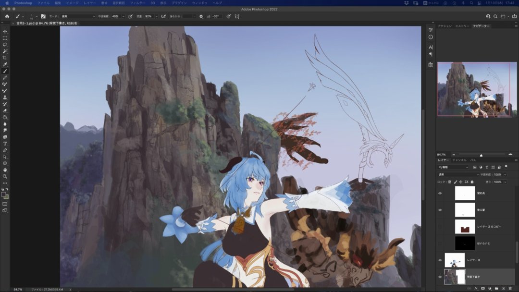Viewport: 519px width, 292px height.
Task: Switch to the パス tab
Action: [473, 160]
